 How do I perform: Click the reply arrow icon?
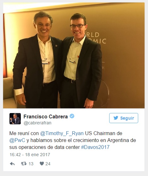coord(12,164)
